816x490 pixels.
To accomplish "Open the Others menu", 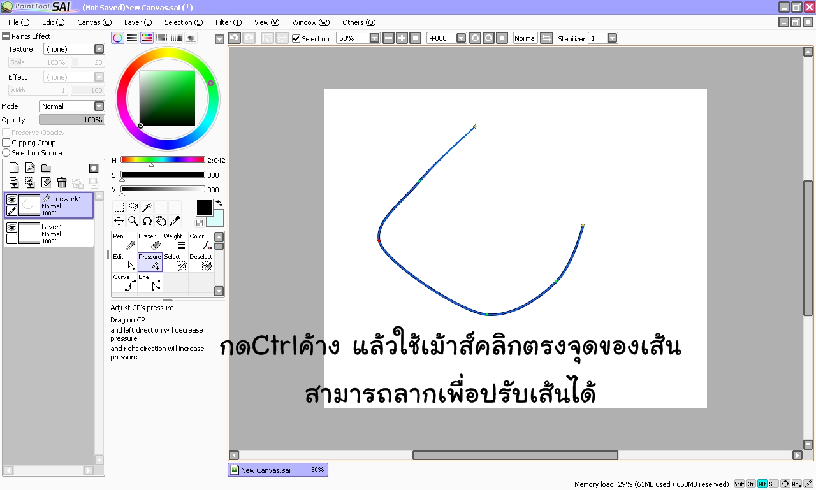I will pyautogui.click(x=359, y=22).
